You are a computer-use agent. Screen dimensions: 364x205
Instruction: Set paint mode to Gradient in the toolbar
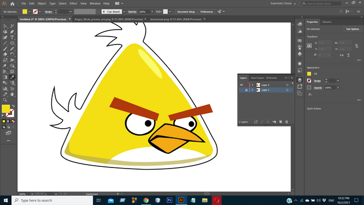[9, 121]
